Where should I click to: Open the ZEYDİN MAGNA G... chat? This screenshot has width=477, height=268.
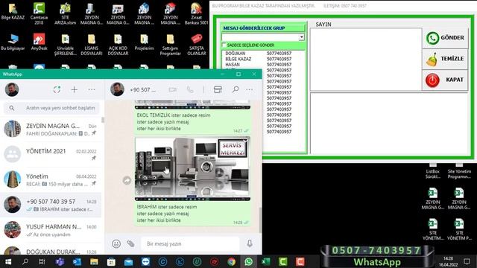click(x=51, y=129)
